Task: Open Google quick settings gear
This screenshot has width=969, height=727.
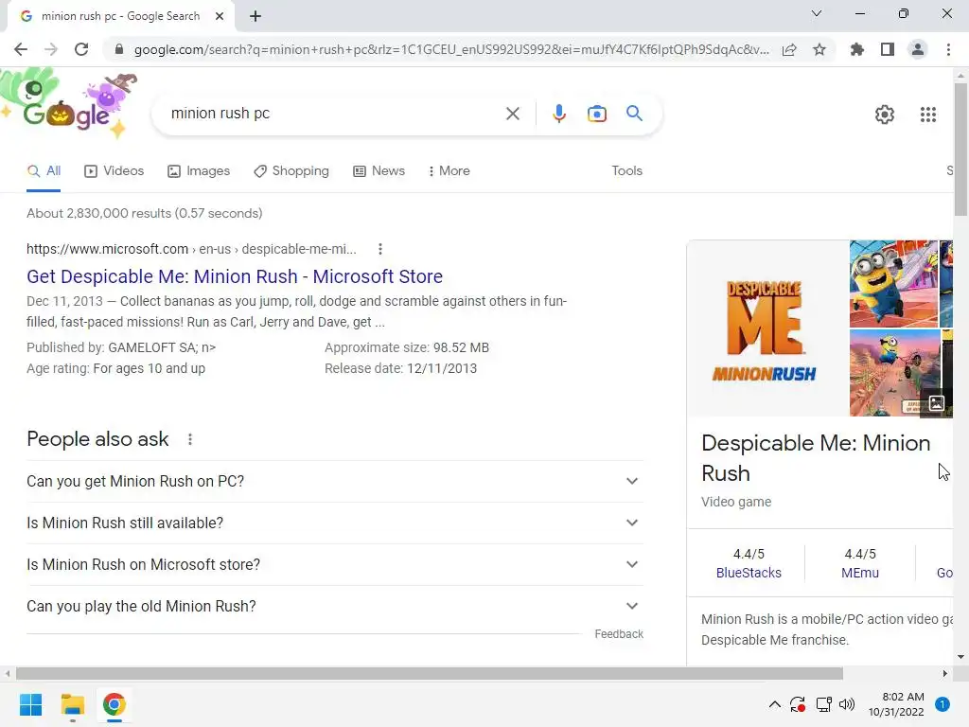Action: click(x=885, y=115)
